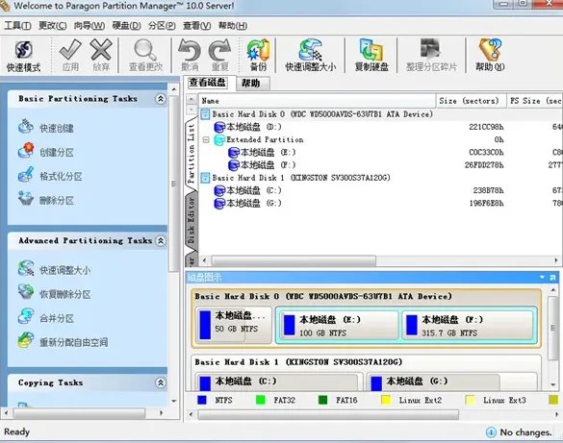
Task: Click the Size (sectors) column header
Action: point(471,101)
